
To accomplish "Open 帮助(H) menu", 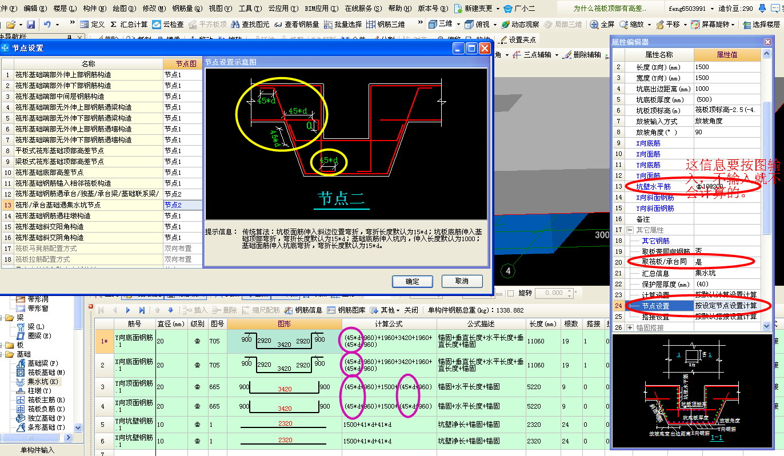I will pos(399,9).
